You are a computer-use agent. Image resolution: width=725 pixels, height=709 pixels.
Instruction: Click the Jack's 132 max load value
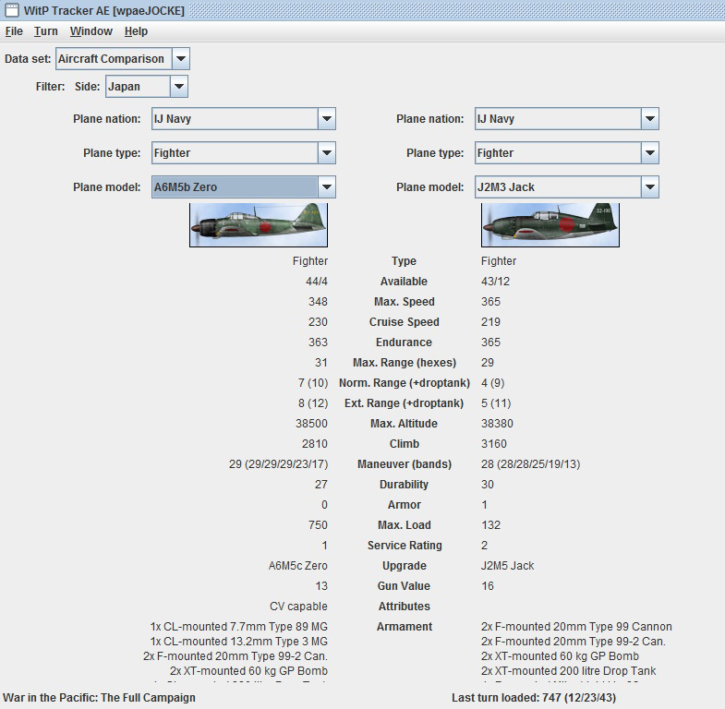(490, 525)
